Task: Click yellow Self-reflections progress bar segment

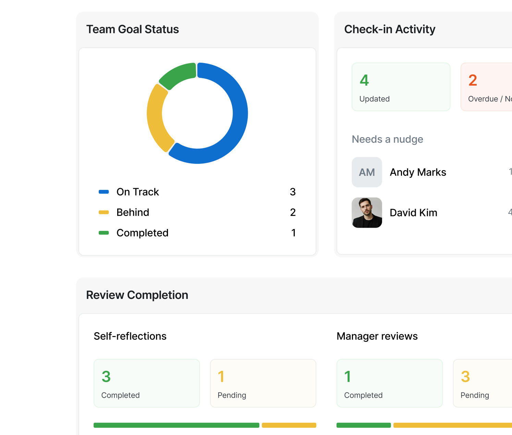Action: [x=289, y=425]
